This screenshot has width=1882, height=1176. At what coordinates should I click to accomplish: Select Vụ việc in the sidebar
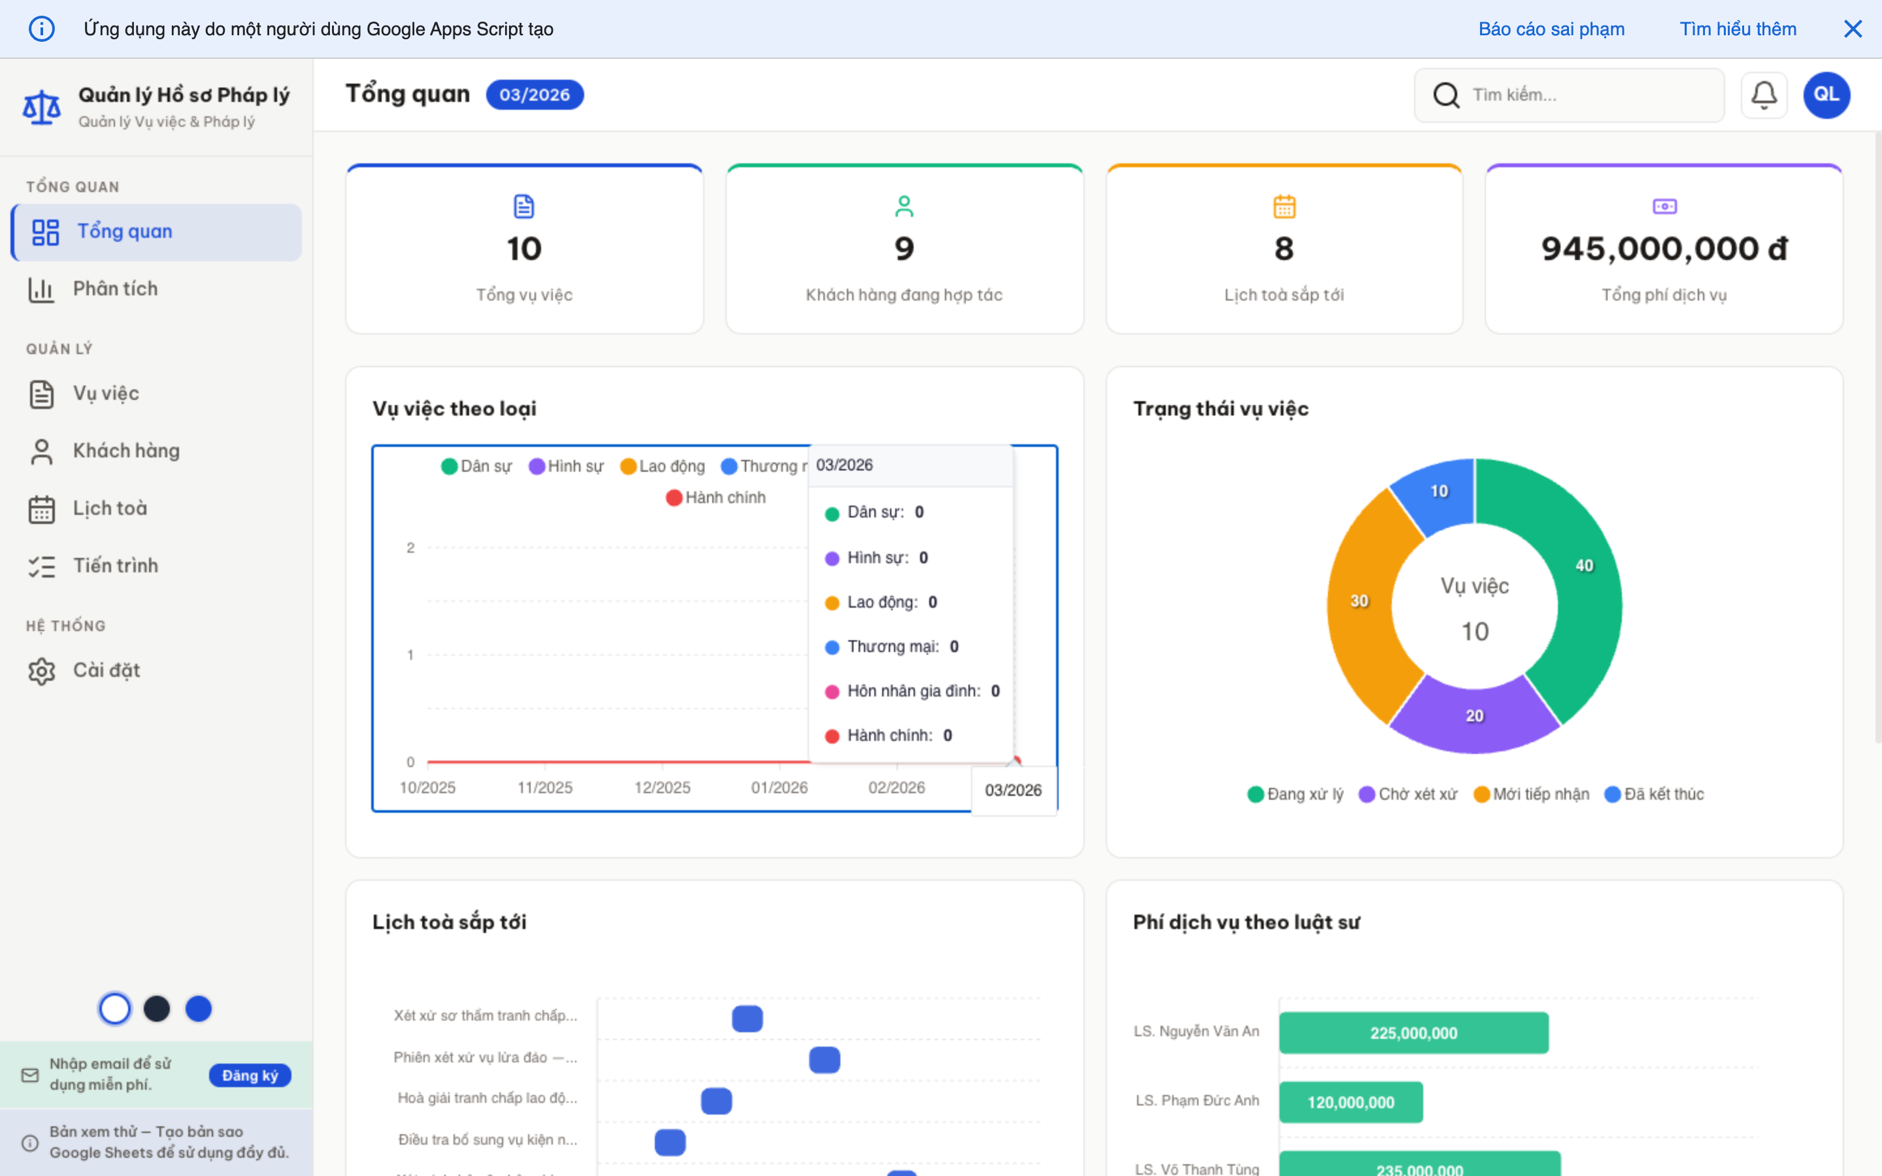105,393
